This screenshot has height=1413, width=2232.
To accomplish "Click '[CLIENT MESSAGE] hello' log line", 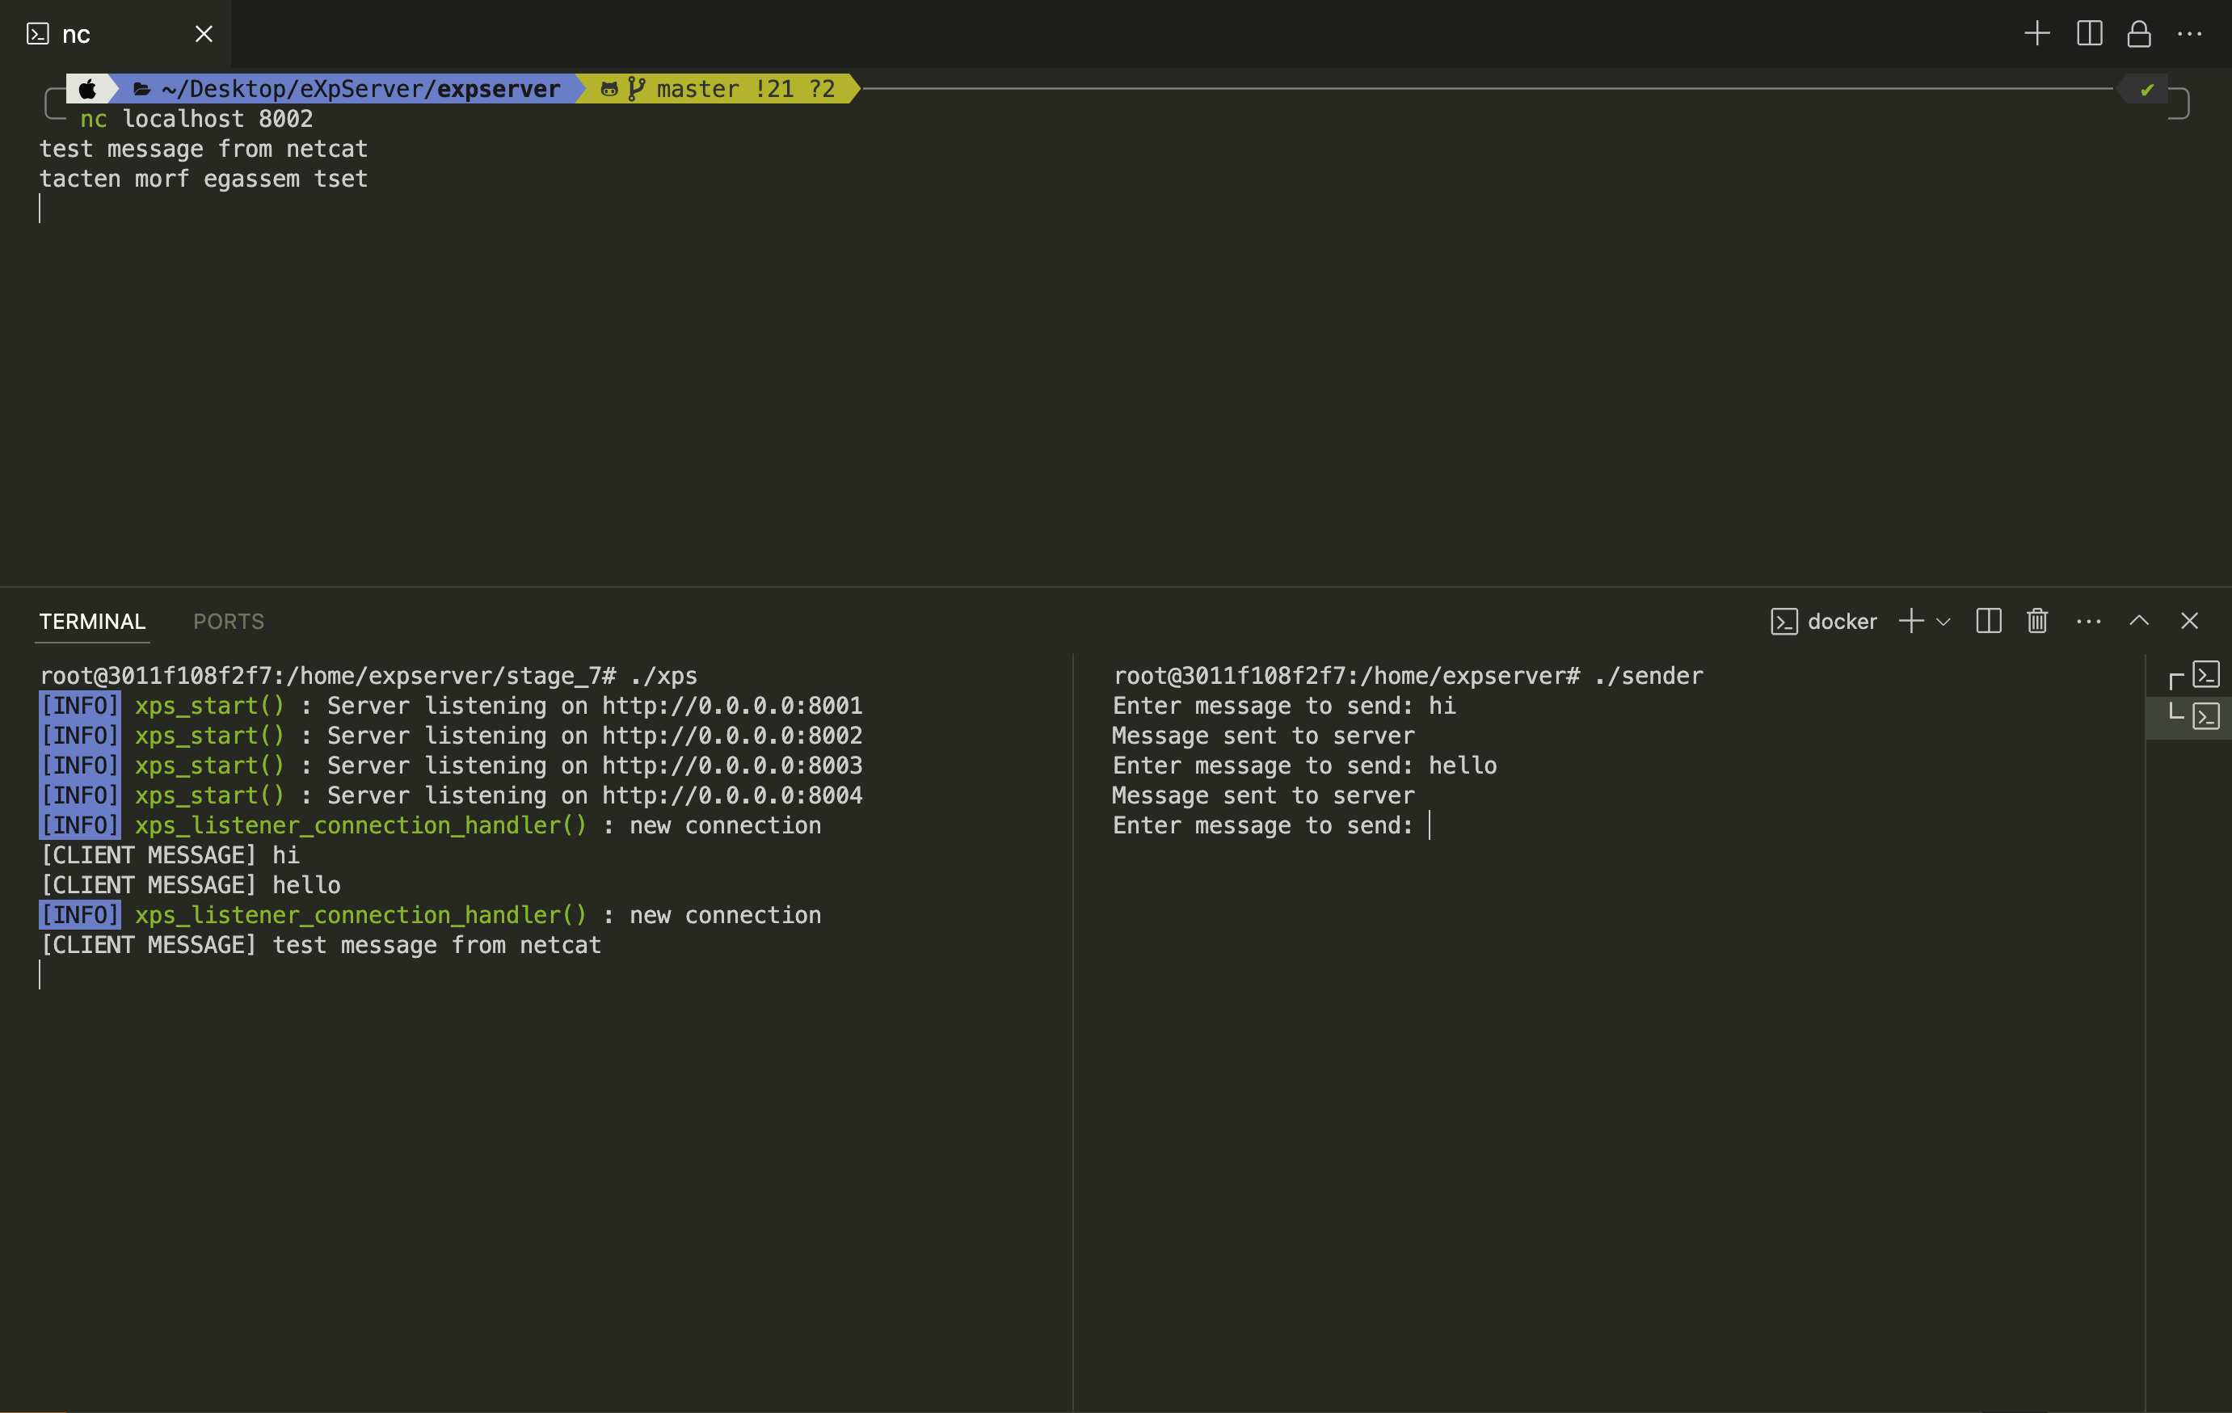I will 190,884.
